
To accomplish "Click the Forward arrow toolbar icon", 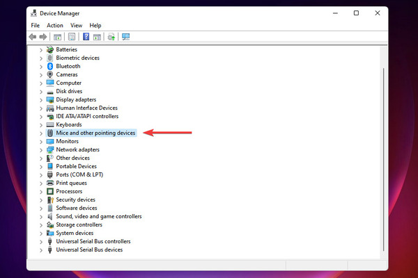I will tap(43, 37).
